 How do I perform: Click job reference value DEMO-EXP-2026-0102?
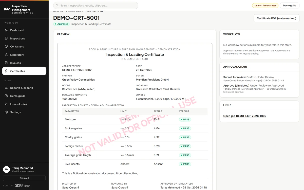[x=77, y=70]
